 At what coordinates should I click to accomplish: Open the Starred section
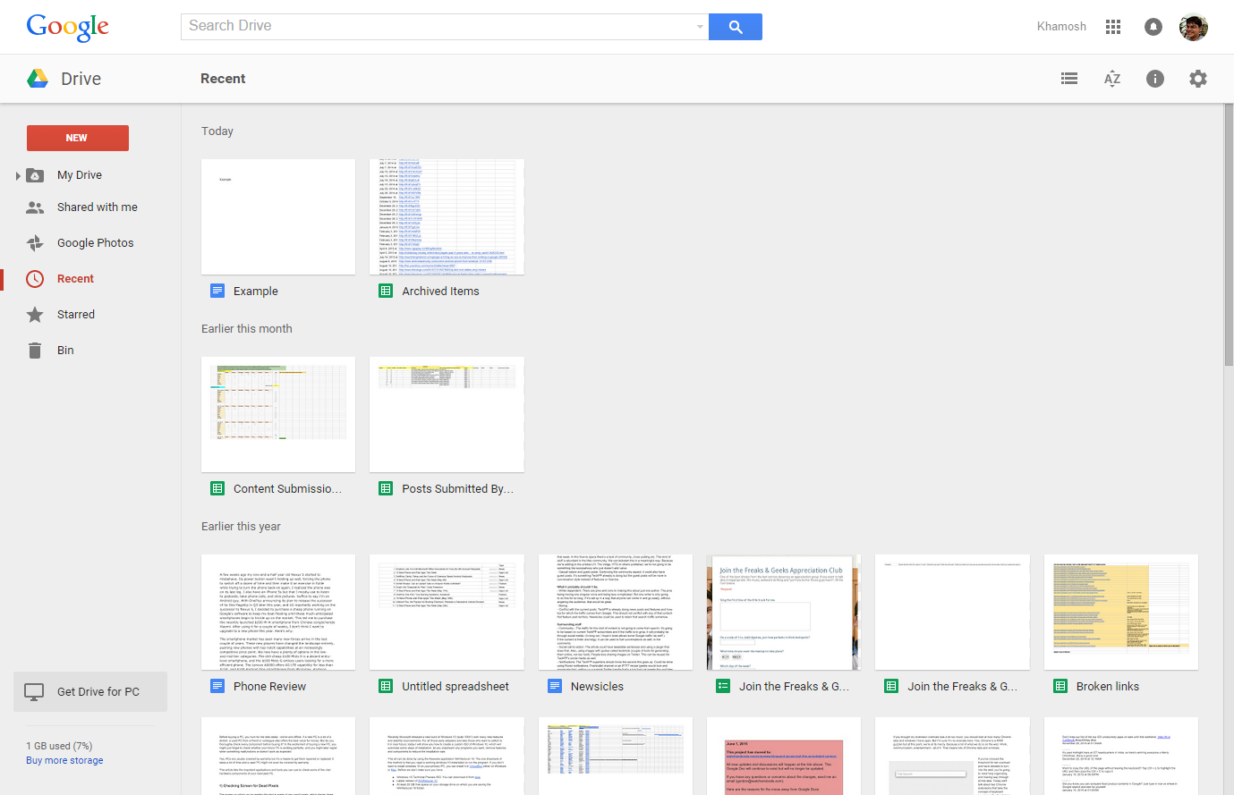pos(76,315)
